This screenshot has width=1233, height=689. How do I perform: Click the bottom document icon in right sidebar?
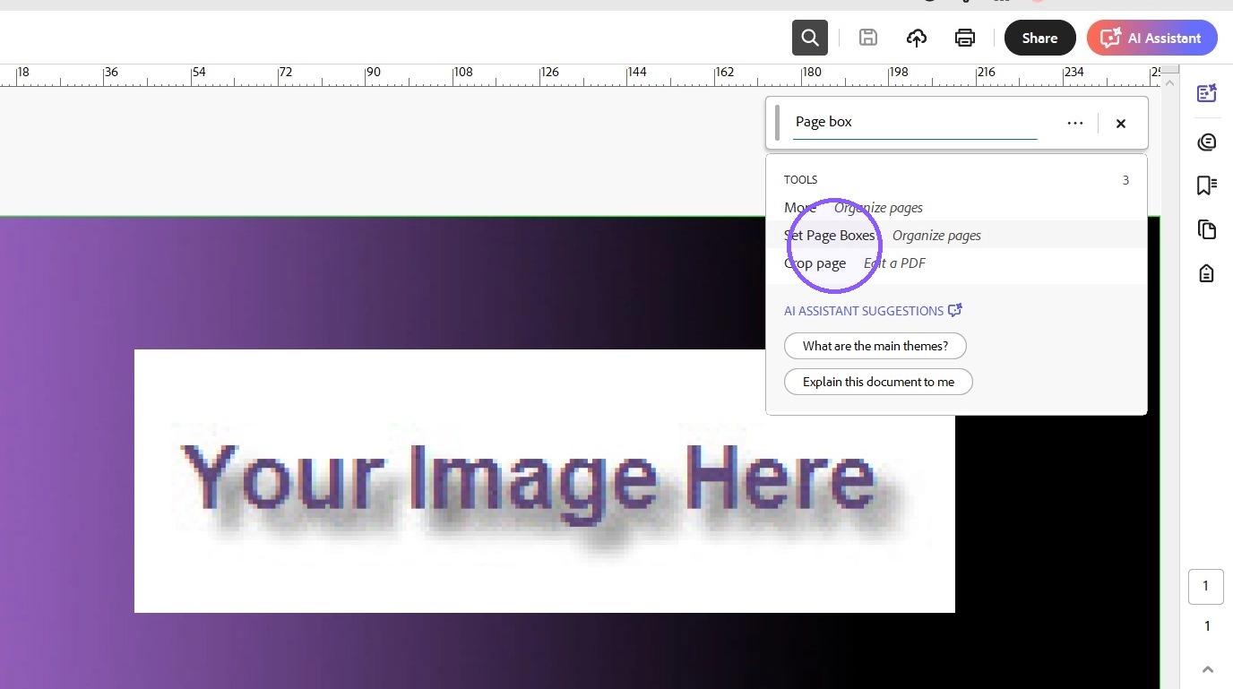pyautogui.click(x=1207, y=273)
